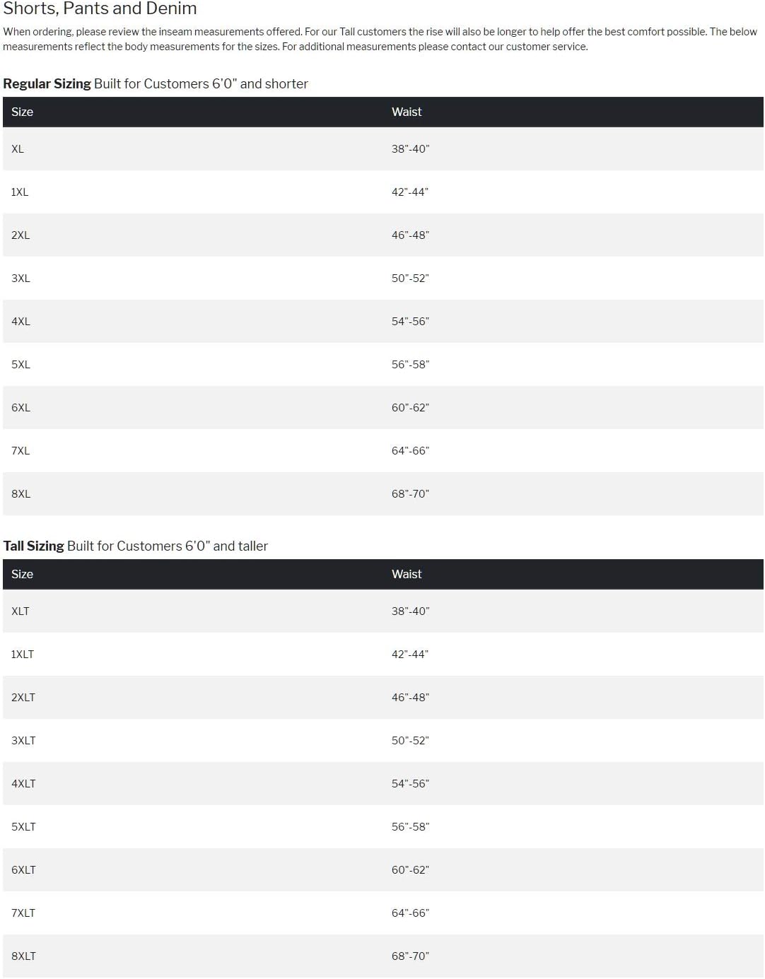
Task: Click the waist value for size 8XLT
Action: 410,956
